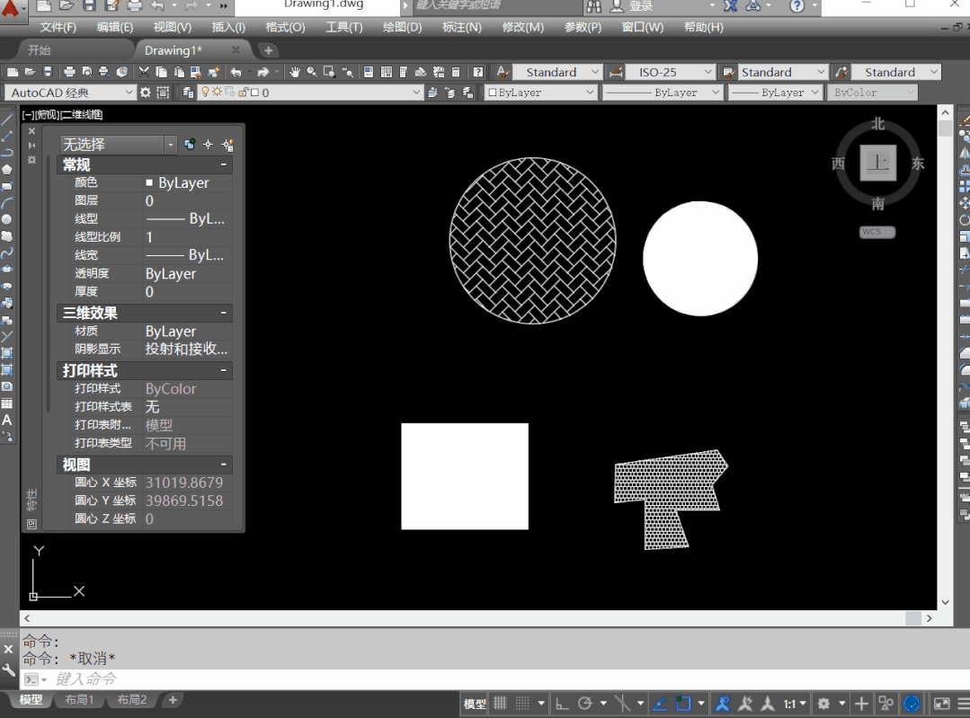970x718 pixels.
Task: Select the Polygon draw tool
Action: point(7,169)
